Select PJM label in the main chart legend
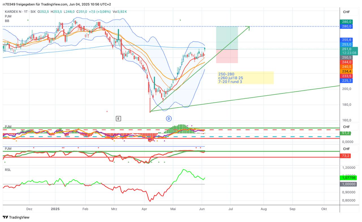Image resolution: width=362 pixels, height=222 pixels. (8, 16)
